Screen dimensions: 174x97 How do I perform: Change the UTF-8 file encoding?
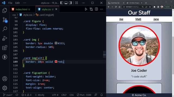(55, 95)
